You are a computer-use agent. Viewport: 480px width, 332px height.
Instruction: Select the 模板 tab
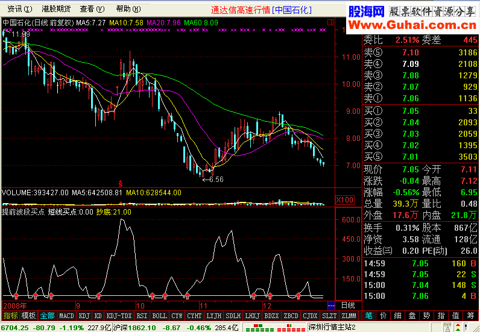29,316
